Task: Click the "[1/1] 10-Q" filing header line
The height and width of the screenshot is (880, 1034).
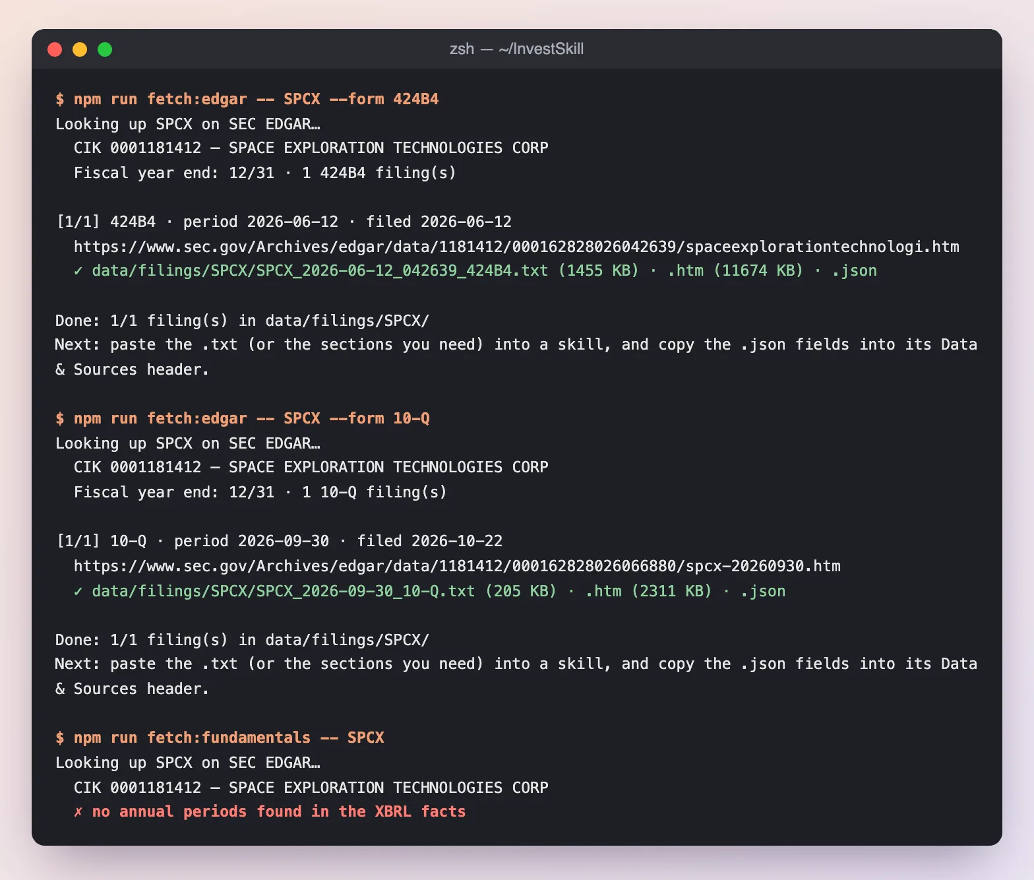Action: [x=280, y=541]
